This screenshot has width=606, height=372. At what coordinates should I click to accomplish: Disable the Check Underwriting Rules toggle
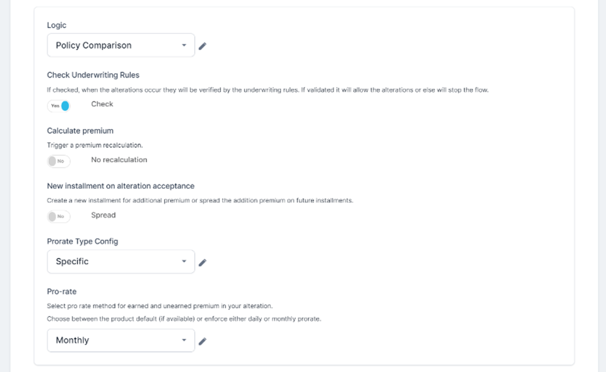(59, 106)
